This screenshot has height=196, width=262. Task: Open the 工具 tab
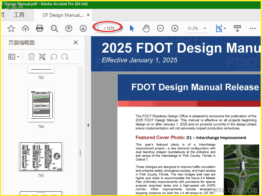[x=19, y=15]
